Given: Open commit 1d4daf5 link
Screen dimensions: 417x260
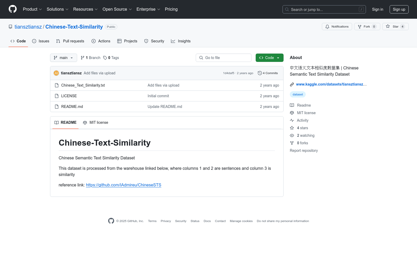Looking at the screenshot, I should (x=229, y=73).
